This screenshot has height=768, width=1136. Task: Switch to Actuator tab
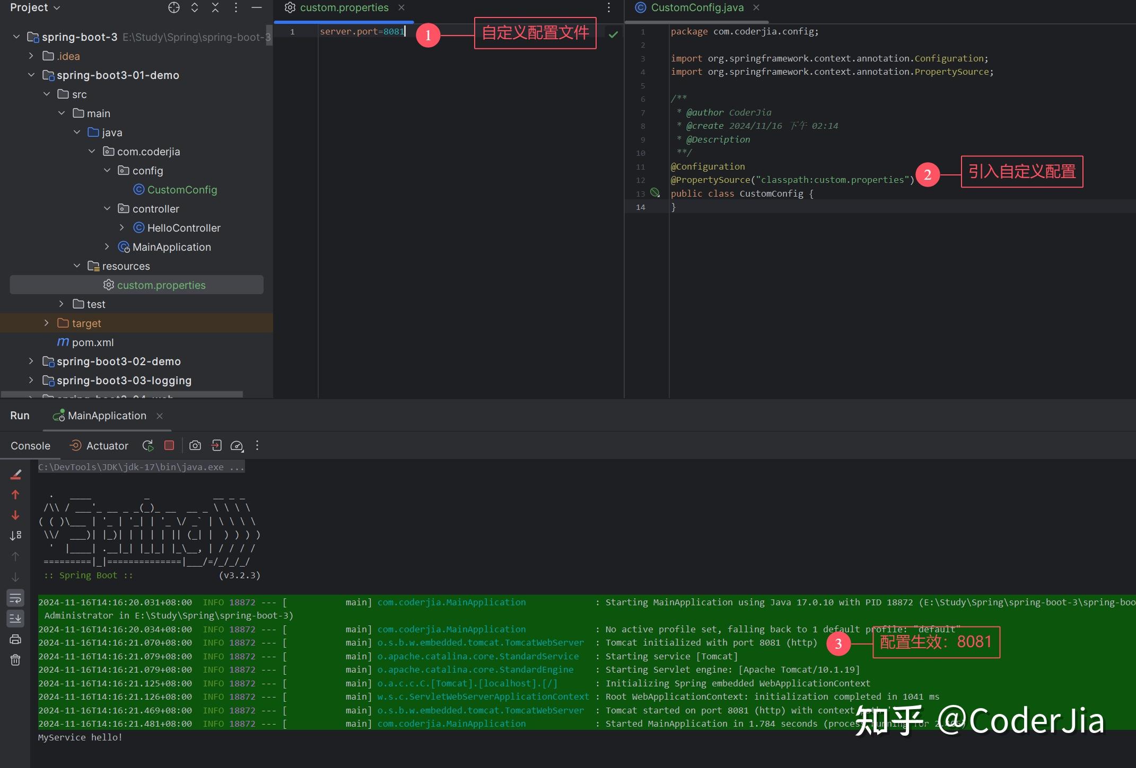[x=99, y=446]
